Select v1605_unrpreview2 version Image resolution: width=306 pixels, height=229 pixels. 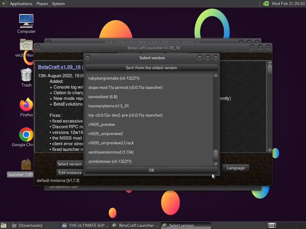pyautogui.click(x=149, y=134)
